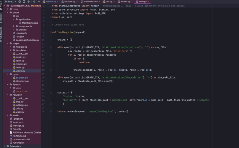This screenshot has height=148, width=239.
Task: Expand the utilities folder
Action: (x=14, y=30)
